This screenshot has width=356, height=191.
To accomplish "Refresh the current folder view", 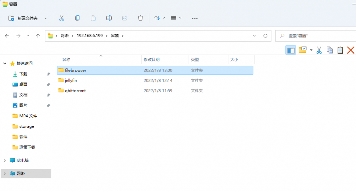I will (x=265, y=36).
